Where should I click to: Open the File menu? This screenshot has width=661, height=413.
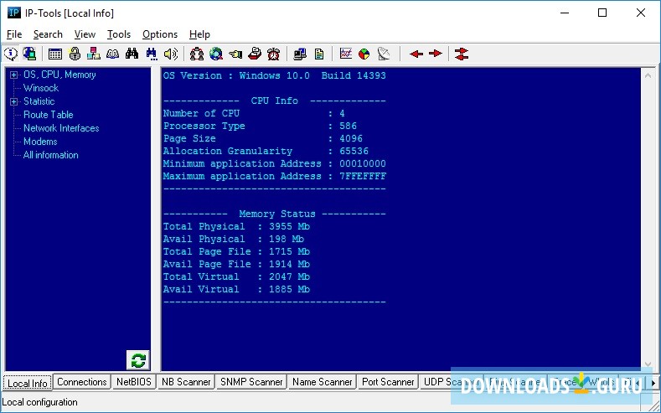coord(14,34)
